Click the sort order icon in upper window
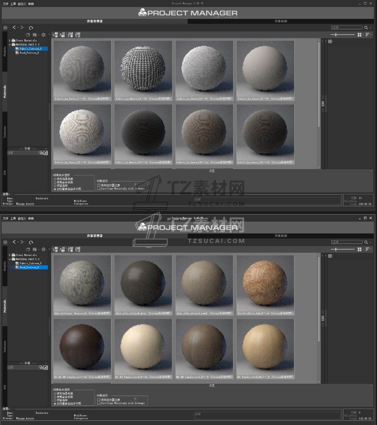 click(x=367, y=35)
